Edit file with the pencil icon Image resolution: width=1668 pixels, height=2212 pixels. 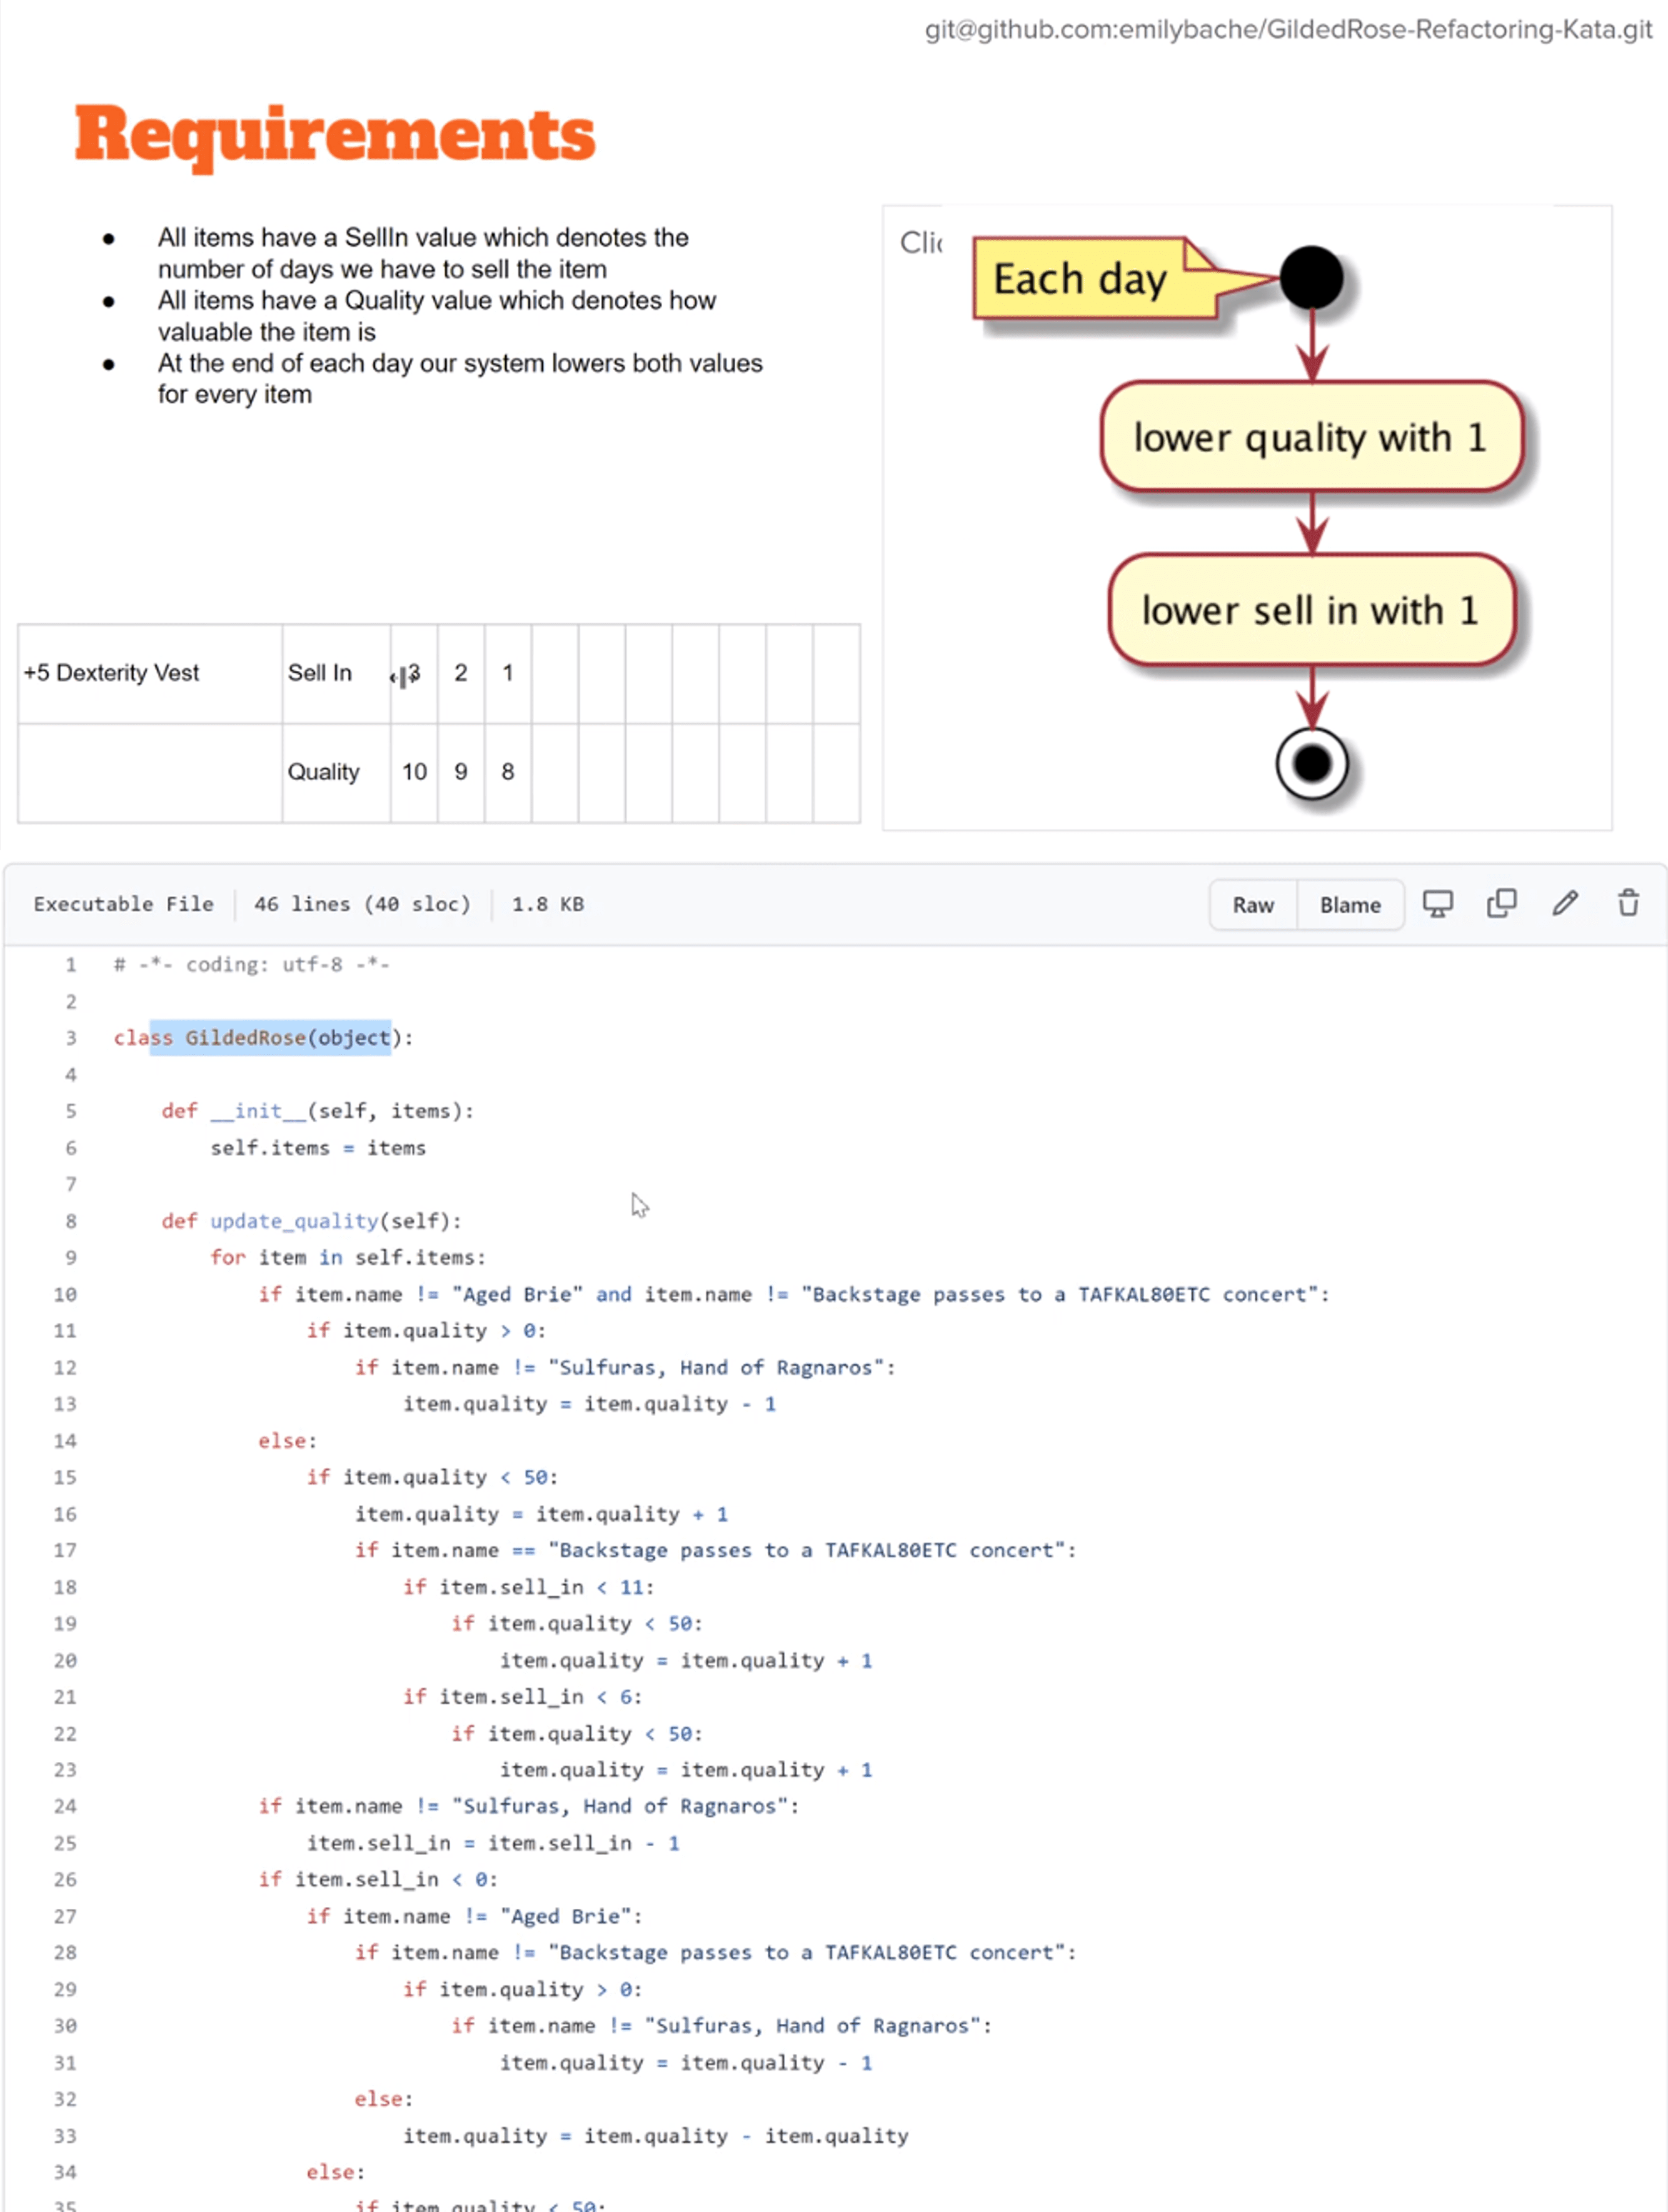pyautogui.click(x=1565, y=904)
